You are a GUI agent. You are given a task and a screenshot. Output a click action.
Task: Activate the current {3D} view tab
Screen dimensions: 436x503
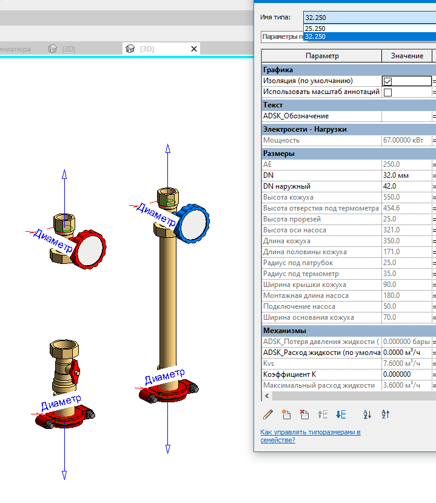tap(147, 49)
